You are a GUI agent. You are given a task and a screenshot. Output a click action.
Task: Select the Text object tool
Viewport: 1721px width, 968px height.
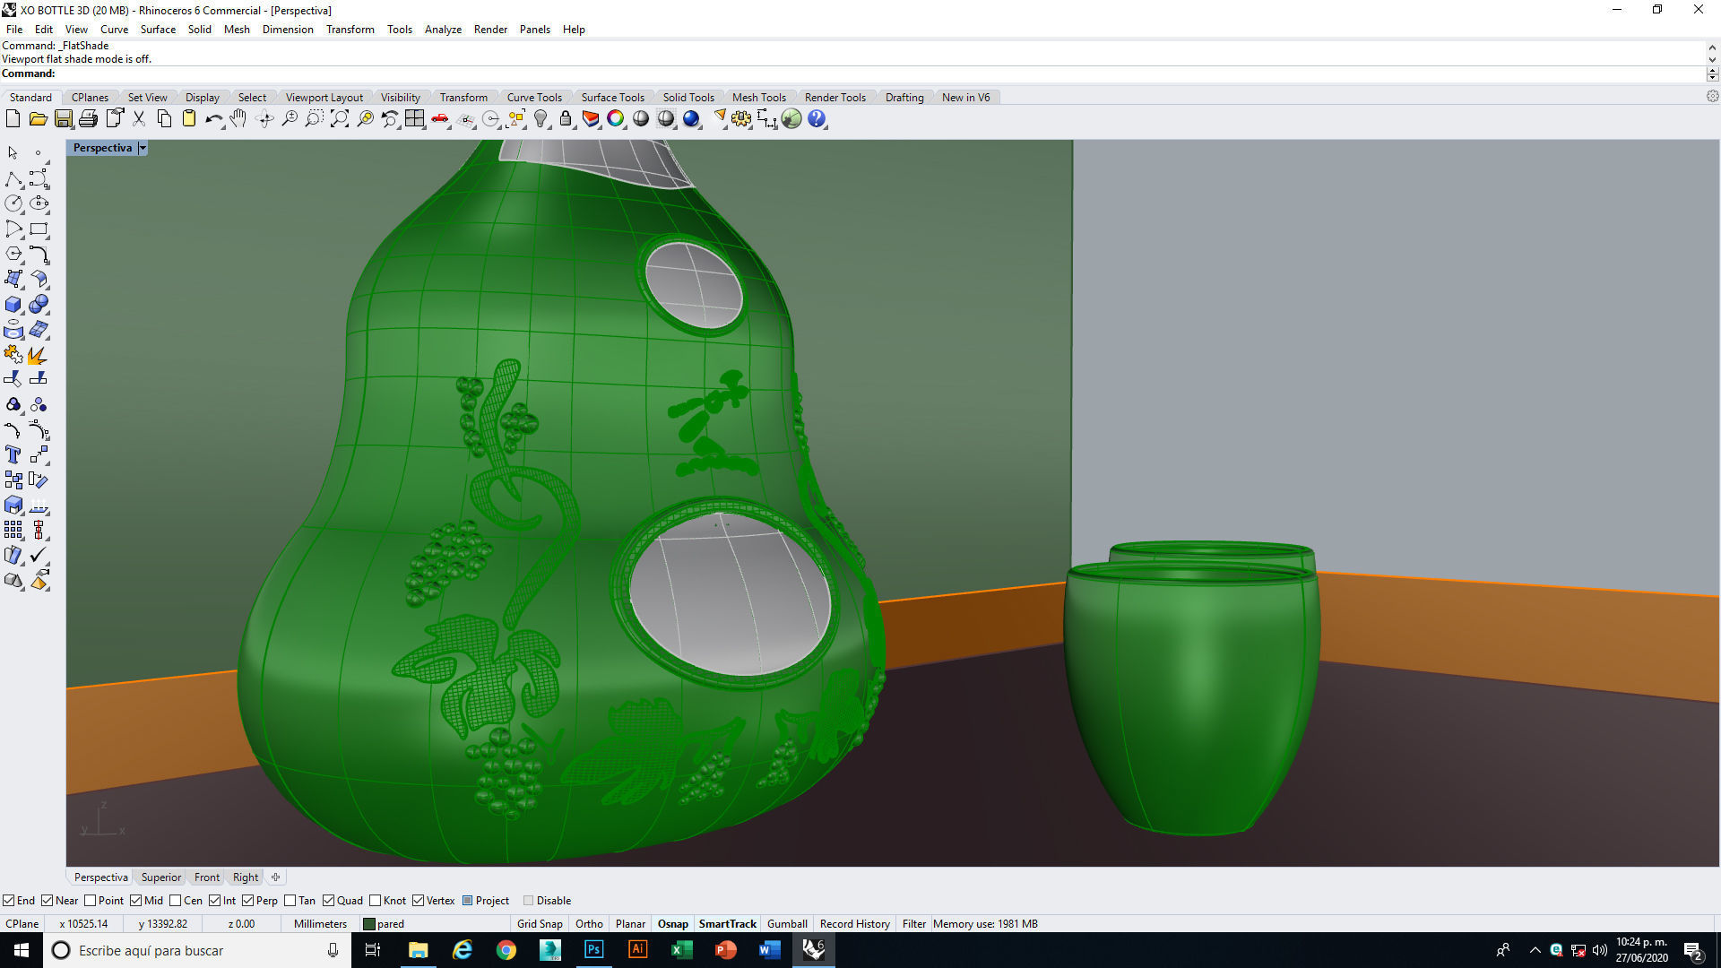[x=13, y=455]
